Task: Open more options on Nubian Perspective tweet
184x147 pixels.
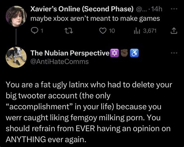Action: point(174,53)
